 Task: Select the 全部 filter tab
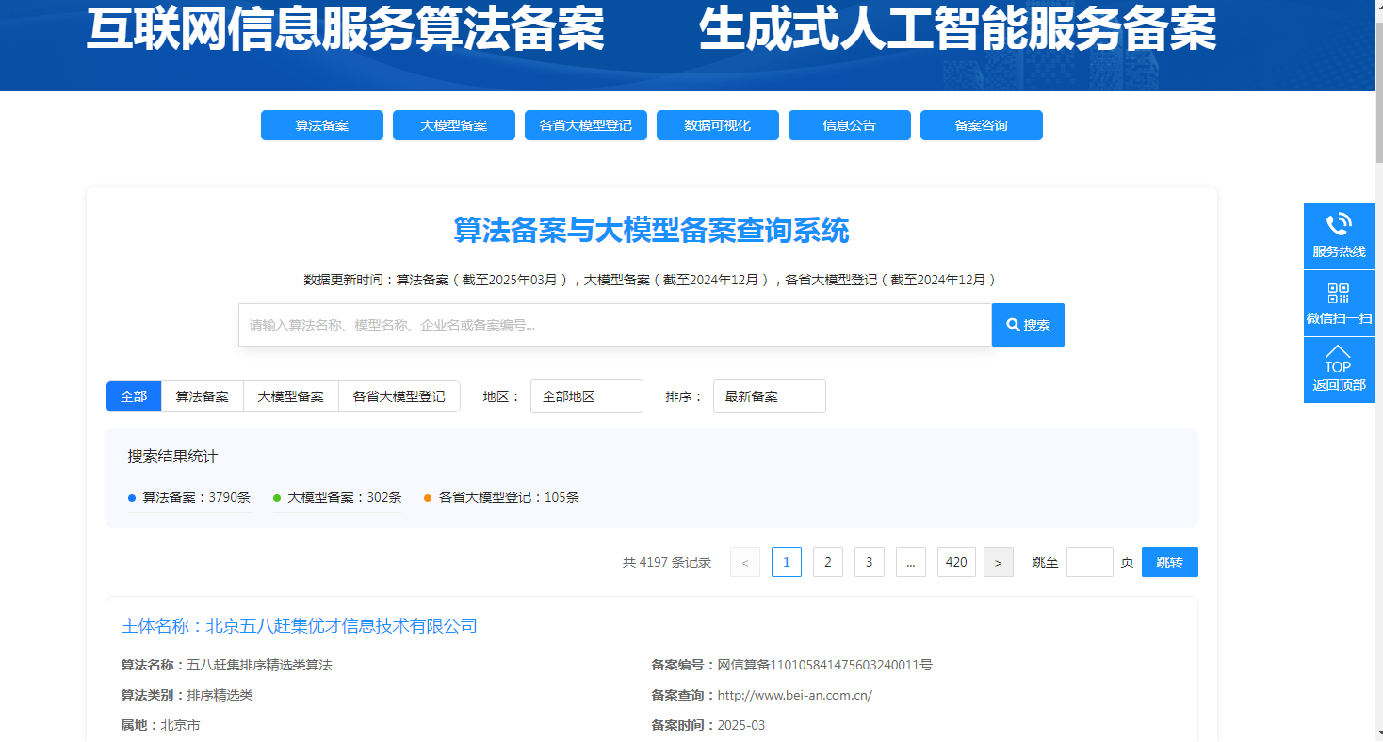click(x=134, y=396)
